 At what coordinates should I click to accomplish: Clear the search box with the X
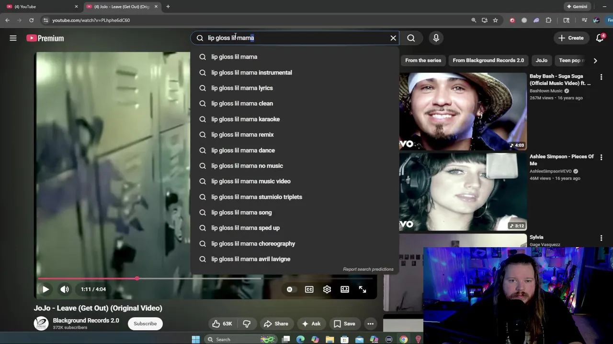point(393,38)
